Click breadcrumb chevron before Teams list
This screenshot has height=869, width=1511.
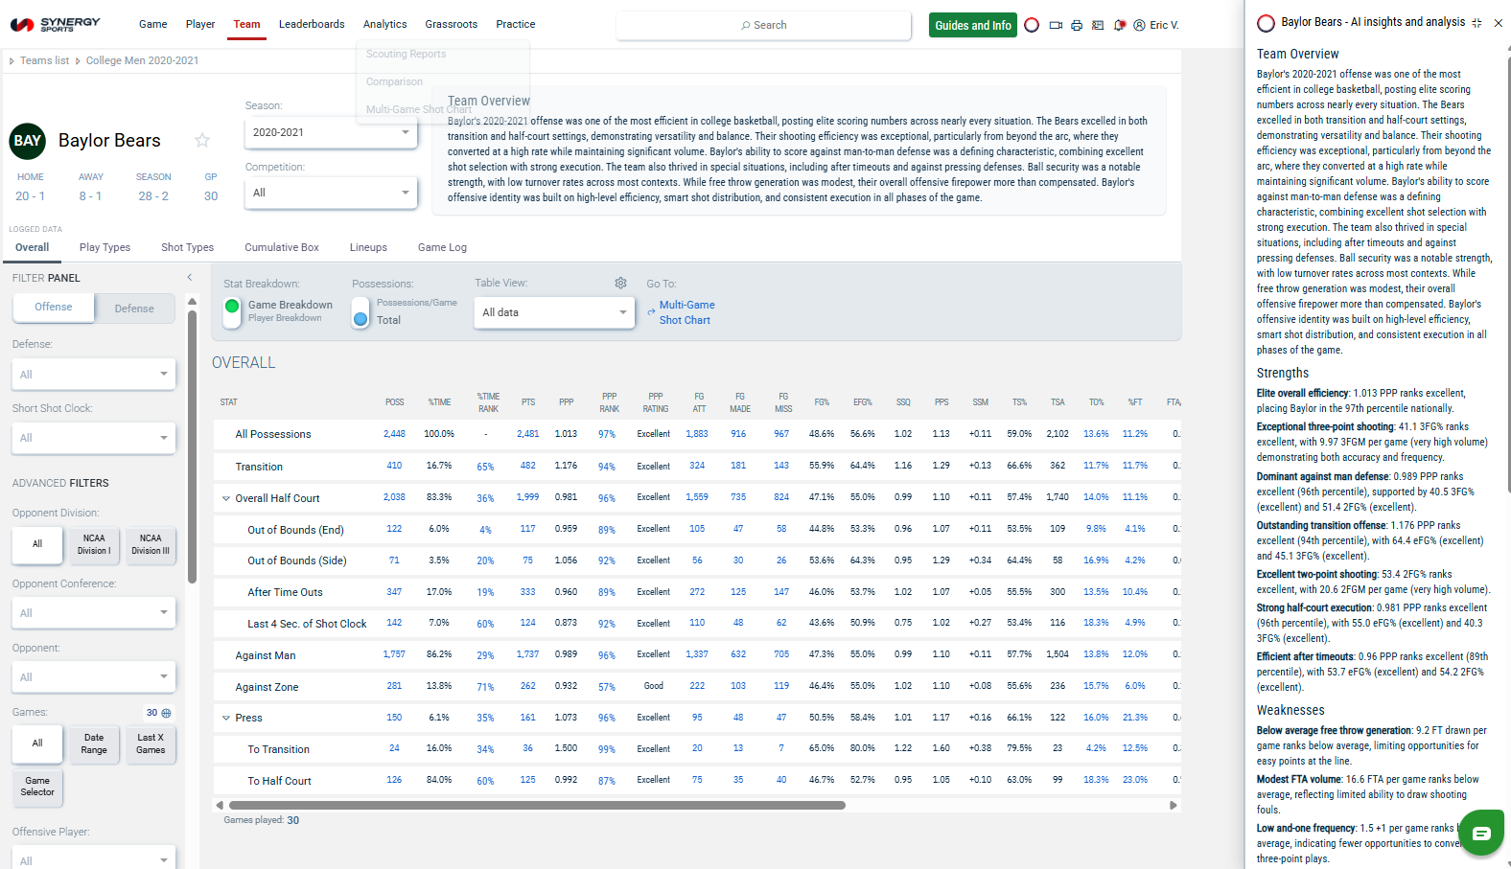12,60
